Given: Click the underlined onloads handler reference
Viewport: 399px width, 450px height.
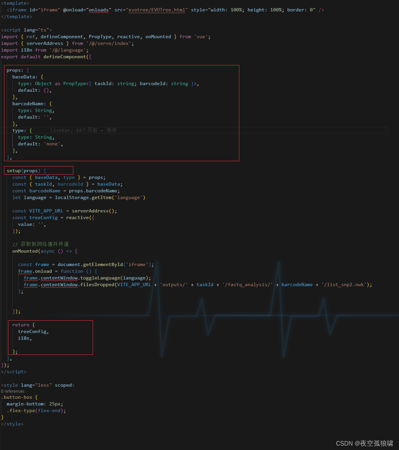Looking at the screenshot, I should point(99,10).
